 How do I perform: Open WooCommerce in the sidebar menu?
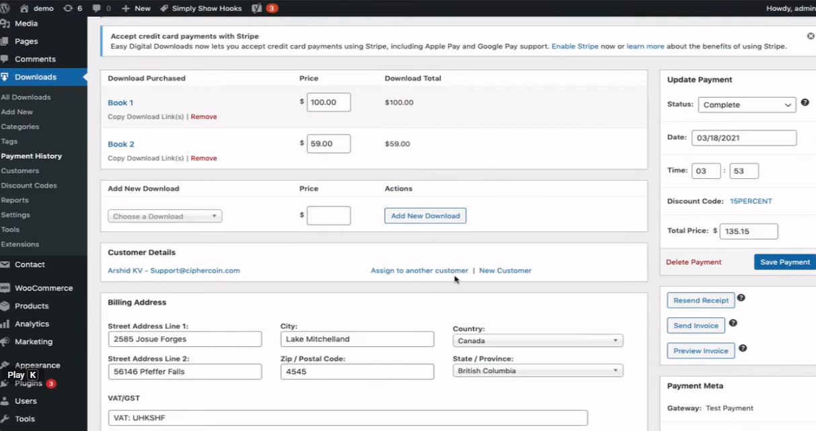[x=43, y=288]
